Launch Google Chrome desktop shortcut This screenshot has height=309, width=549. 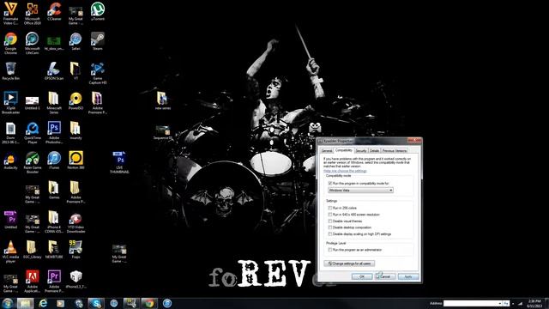(x=10, y=43)
